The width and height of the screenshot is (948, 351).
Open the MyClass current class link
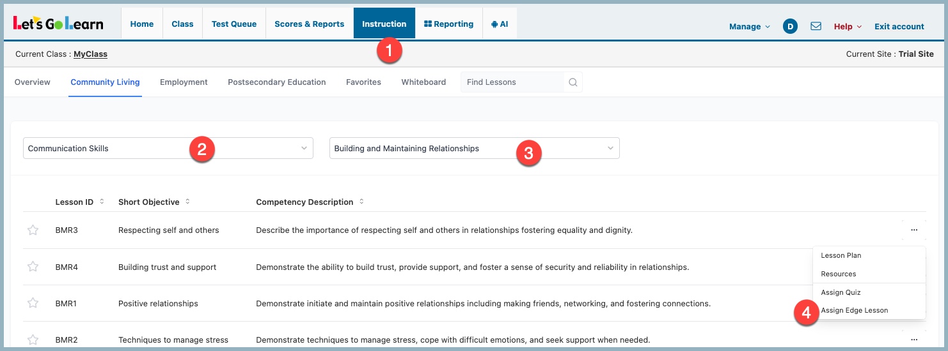click(90, 54)
